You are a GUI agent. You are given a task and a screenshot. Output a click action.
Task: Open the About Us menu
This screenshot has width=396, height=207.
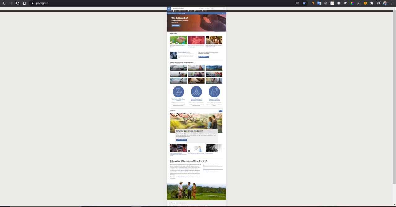(204, 11)
